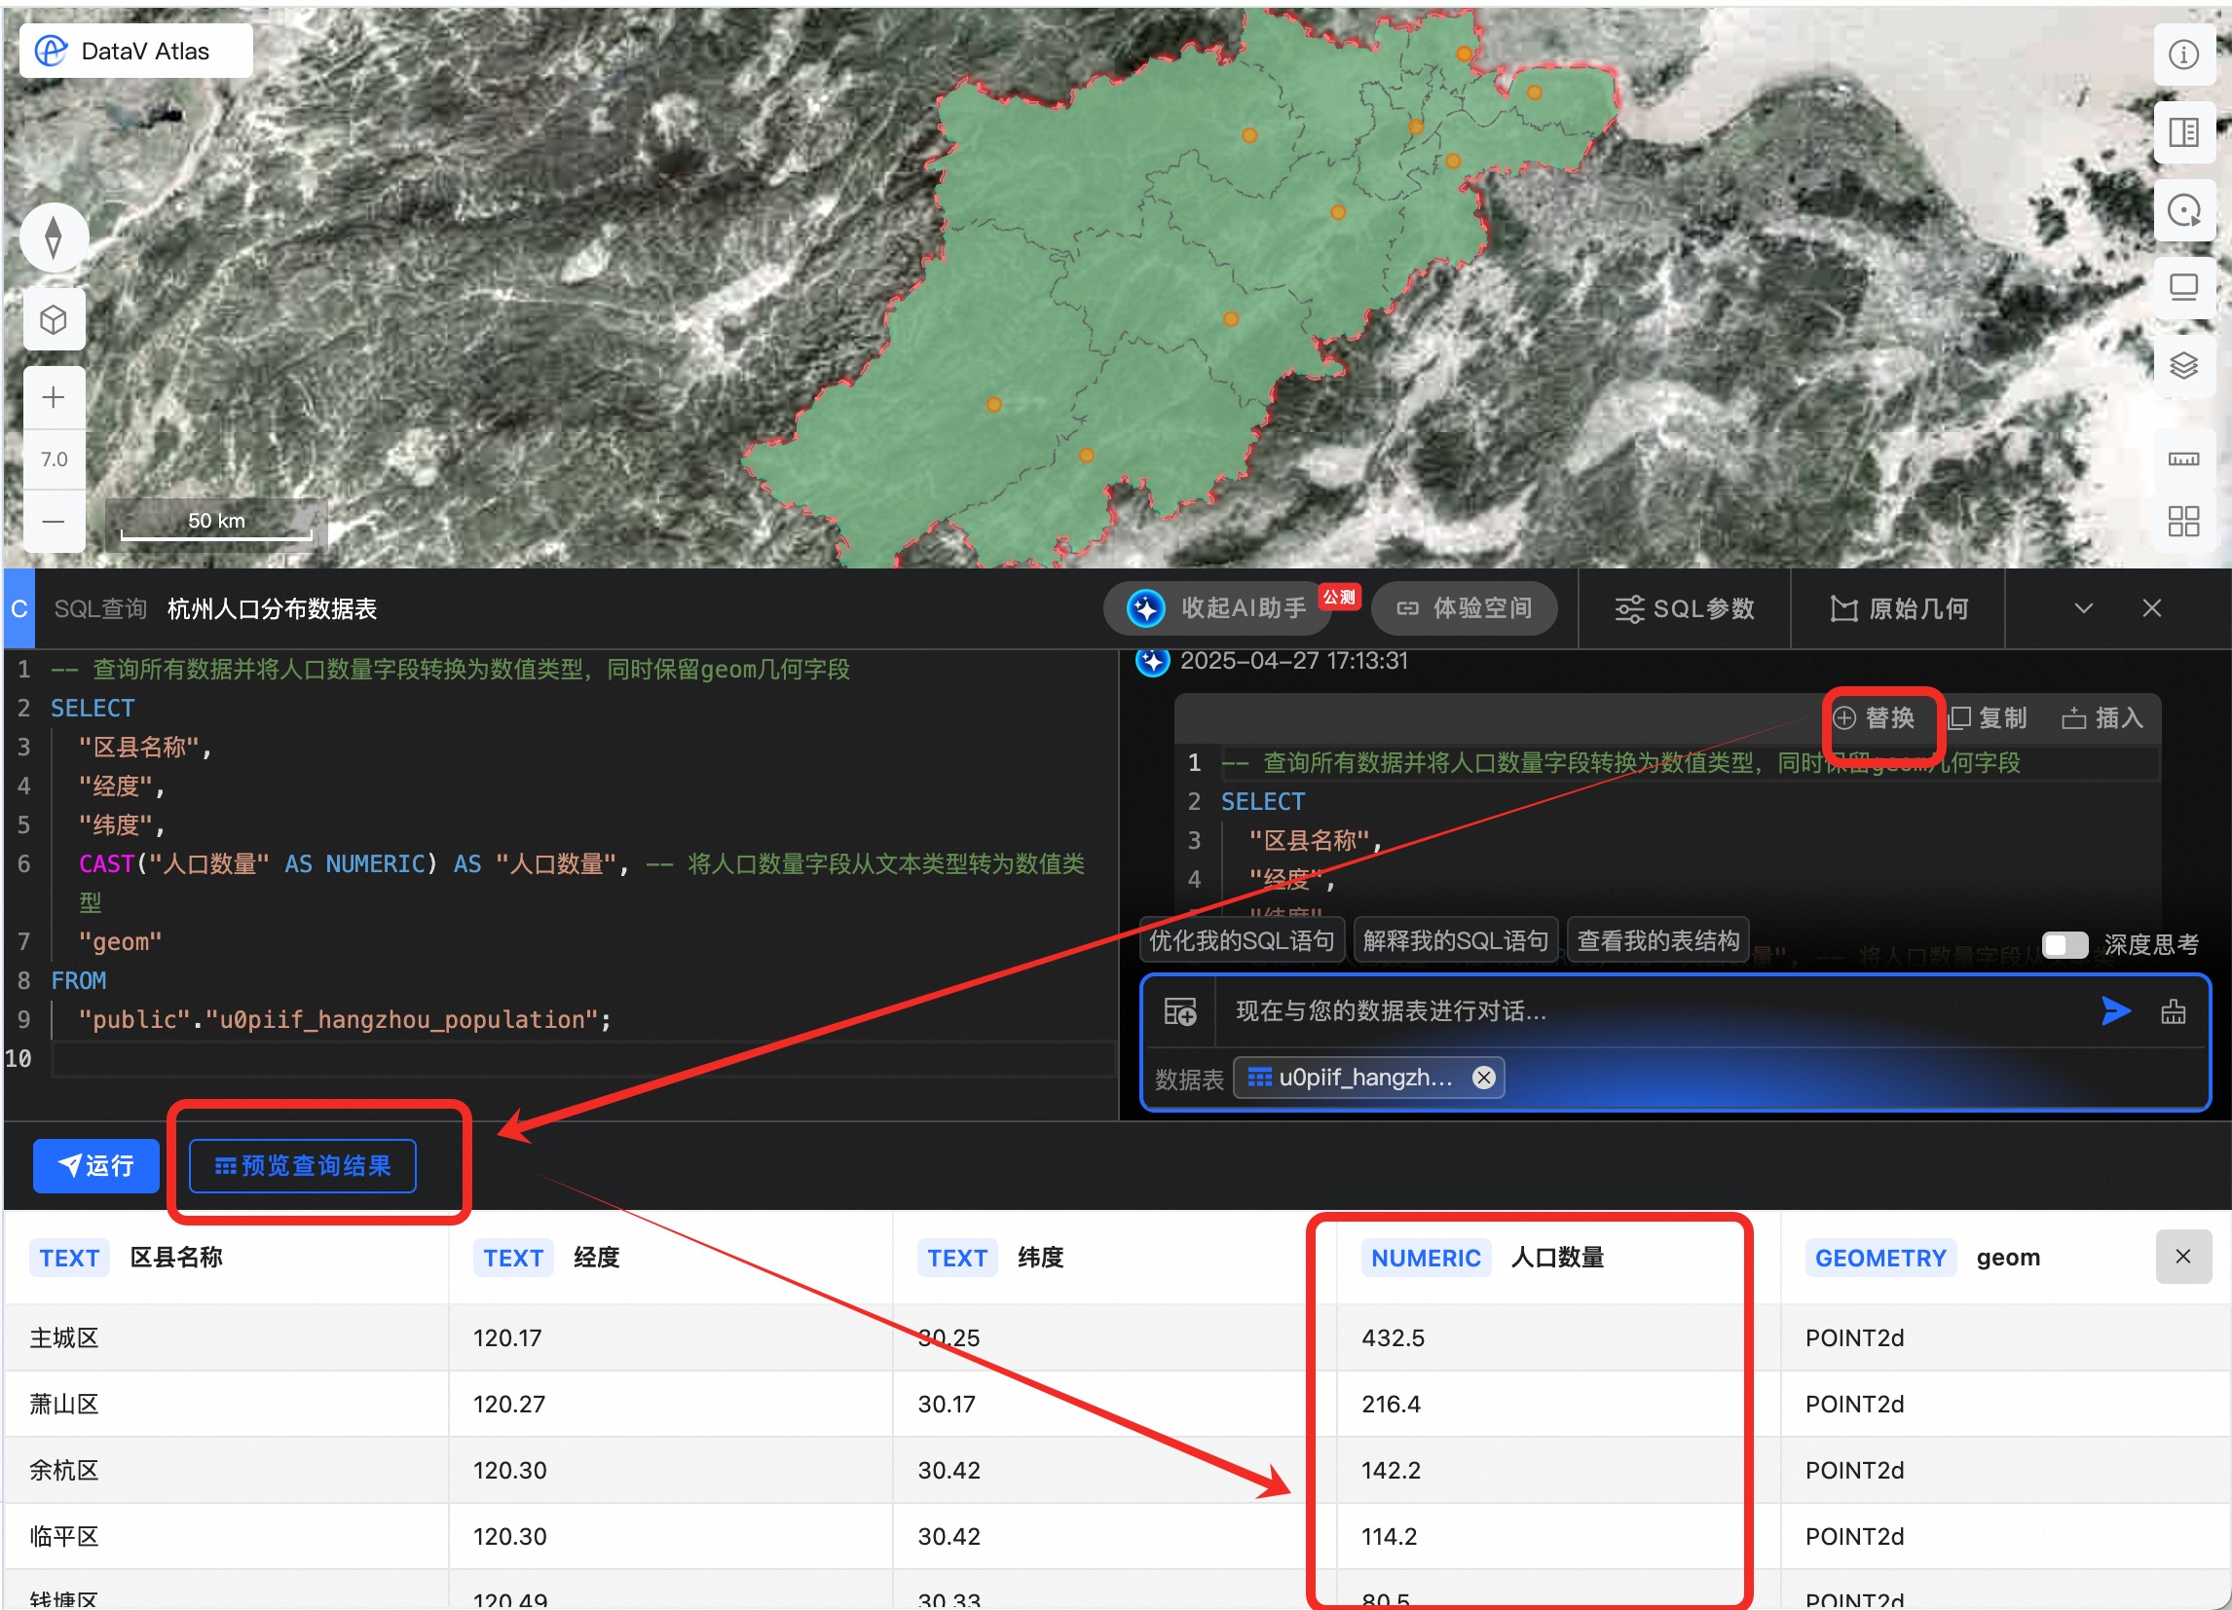The height and width of the screenshot is (1610, 2232).
Task: Open the layers stack icon
Action: pyautogui.click(x=2182, y=366)
